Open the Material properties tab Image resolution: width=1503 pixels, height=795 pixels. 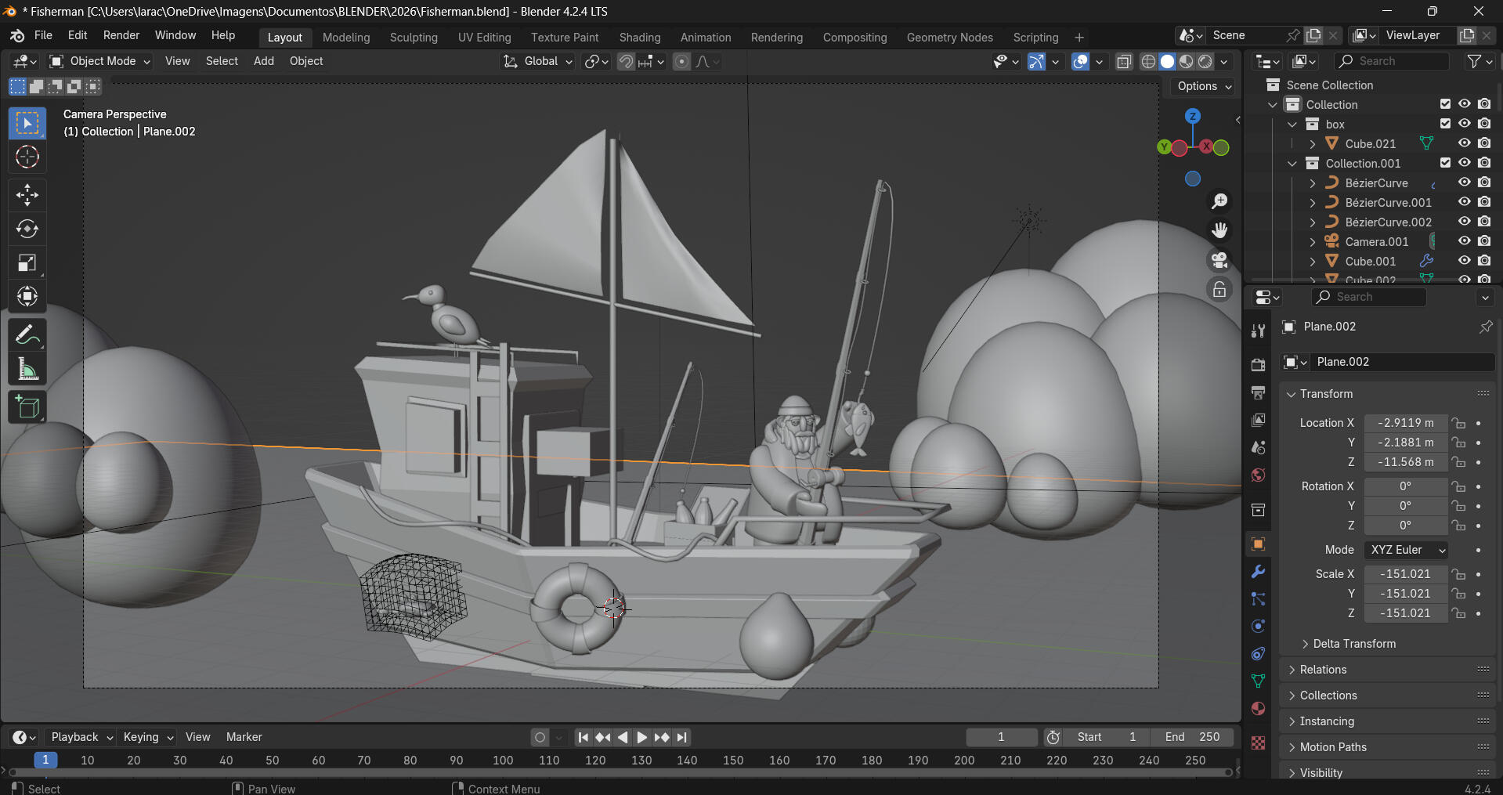point(1258,708)
